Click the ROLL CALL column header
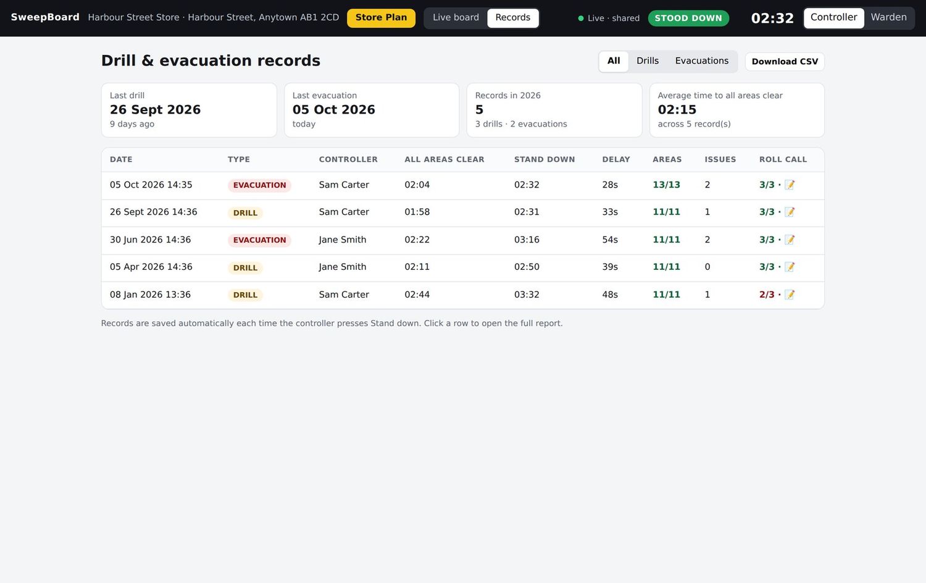This screenshot has height=583, width=926. tap(783, 159)
